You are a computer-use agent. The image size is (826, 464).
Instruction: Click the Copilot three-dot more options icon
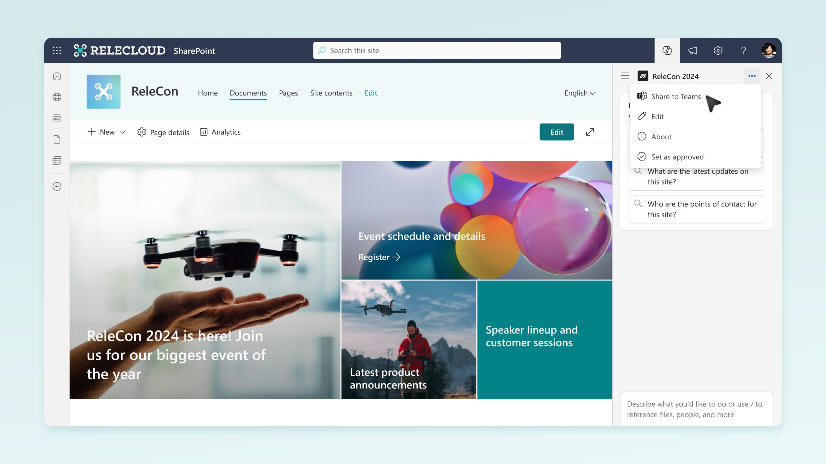coord(752,75)
